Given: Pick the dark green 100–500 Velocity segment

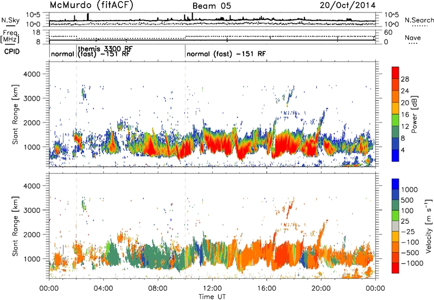Looking at the screenshot, I should tap(395, 205).
